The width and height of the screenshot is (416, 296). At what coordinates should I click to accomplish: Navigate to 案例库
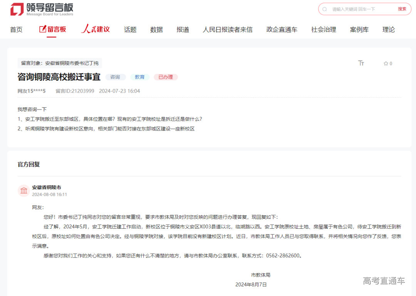359,29
